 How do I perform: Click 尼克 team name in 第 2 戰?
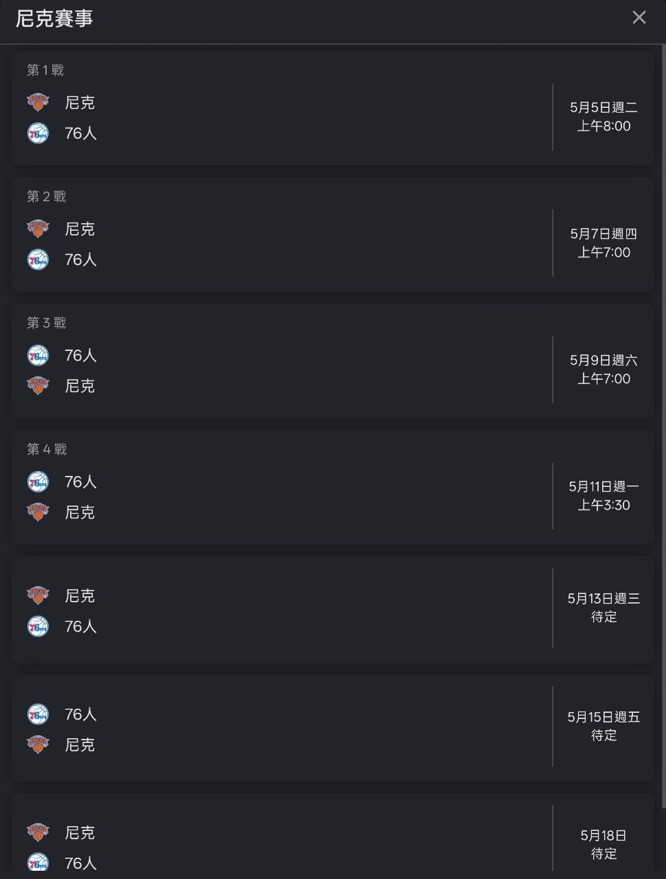click(x=80, y=229)
